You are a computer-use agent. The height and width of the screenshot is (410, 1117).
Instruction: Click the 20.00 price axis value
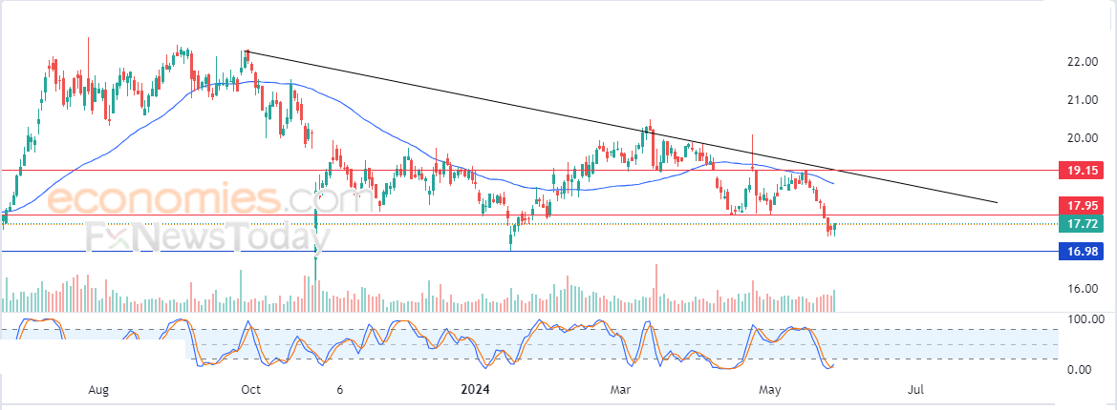pos(1082,137)
